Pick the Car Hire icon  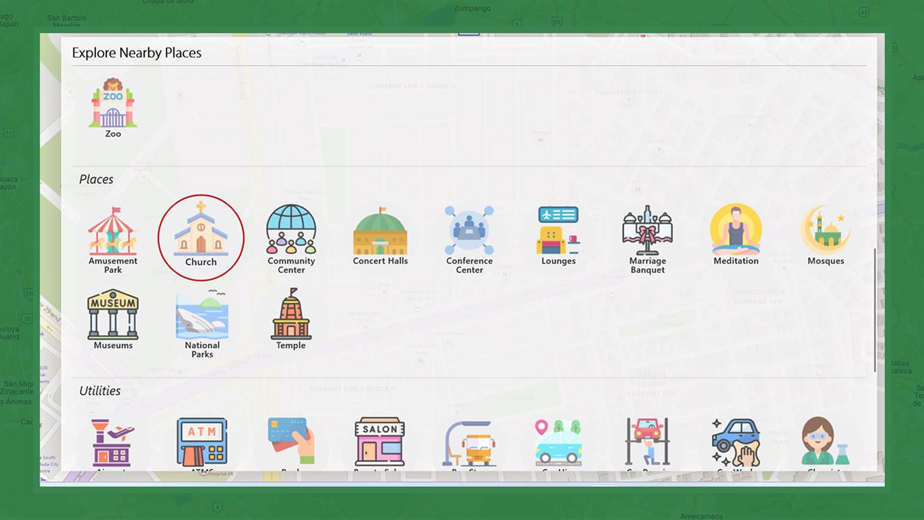[x=559, y=442]
